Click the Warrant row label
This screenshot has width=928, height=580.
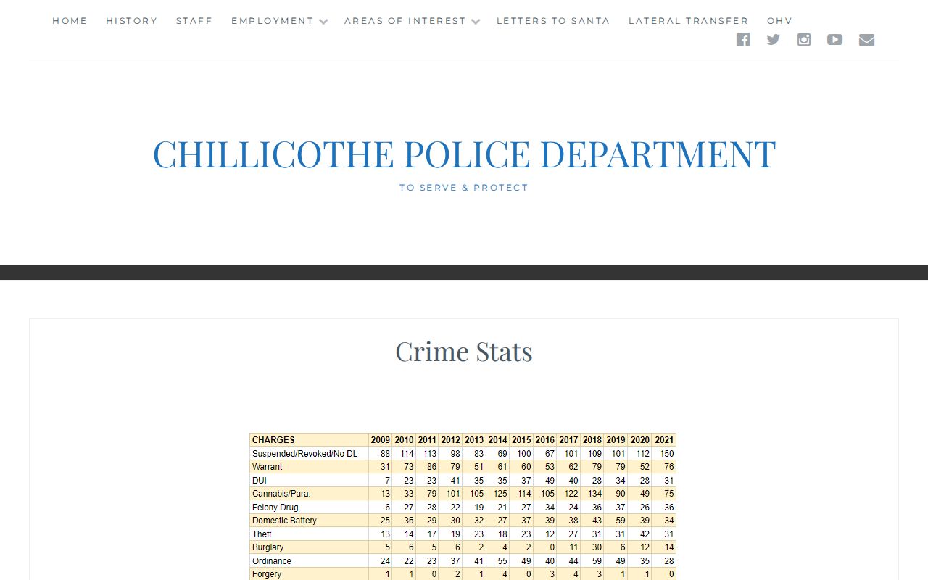[268, 467]
